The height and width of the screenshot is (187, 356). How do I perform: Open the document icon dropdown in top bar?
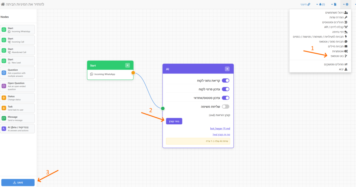(333, 4)
